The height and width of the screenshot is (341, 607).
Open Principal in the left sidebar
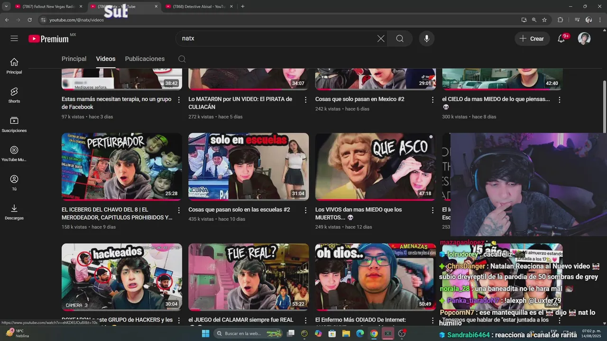[x=14, y=66]
